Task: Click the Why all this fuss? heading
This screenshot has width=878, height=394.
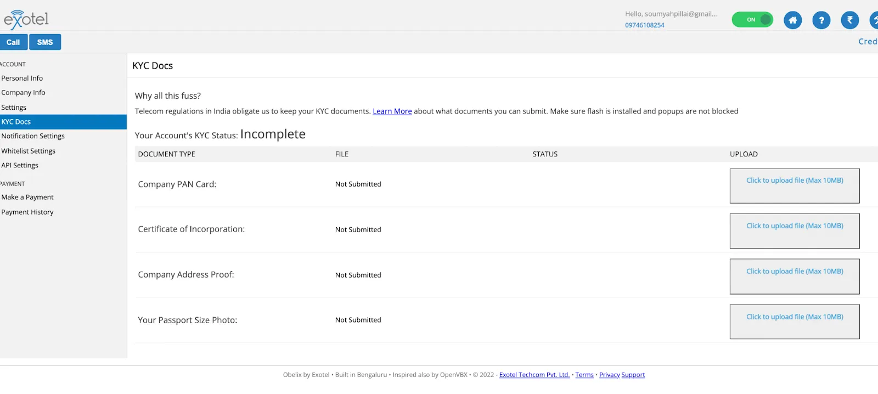Action: point(168,95)
